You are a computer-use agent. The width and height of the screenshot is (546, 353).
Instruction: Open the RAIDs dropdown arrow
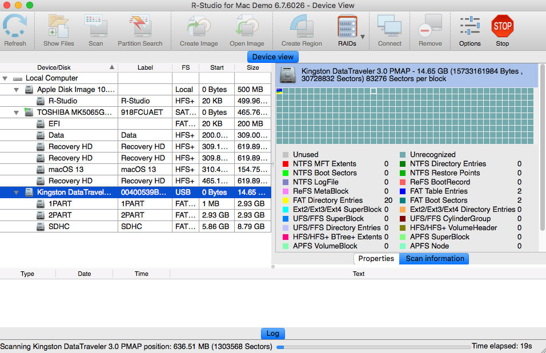tap(363, 37)
